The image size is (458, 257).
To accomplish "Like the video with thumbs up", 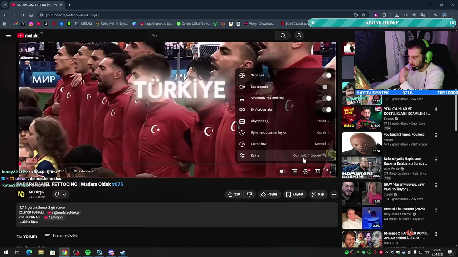I will [234, 194].
